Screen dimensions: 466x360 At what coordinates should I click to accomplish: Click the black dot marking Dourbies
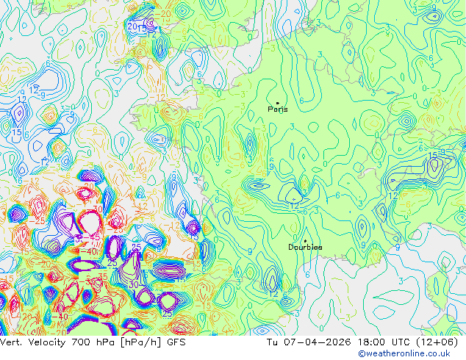305,241
